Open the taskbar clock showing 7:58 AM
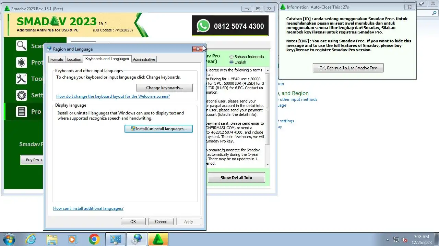This screenshot has height=246, width=439. [422, 239]
